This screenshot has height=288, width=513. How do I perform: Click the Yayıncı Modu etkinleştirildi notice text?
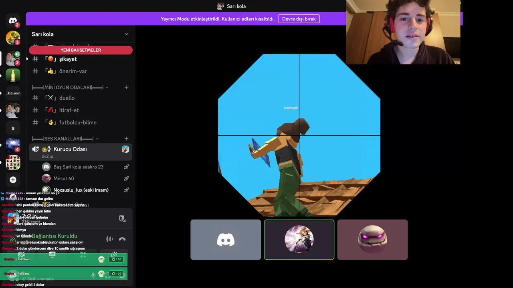(x=218, y=19)
